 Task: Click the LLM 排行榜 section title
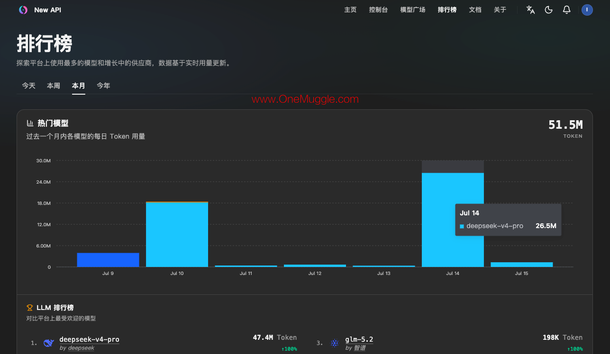tap(55, 308)
